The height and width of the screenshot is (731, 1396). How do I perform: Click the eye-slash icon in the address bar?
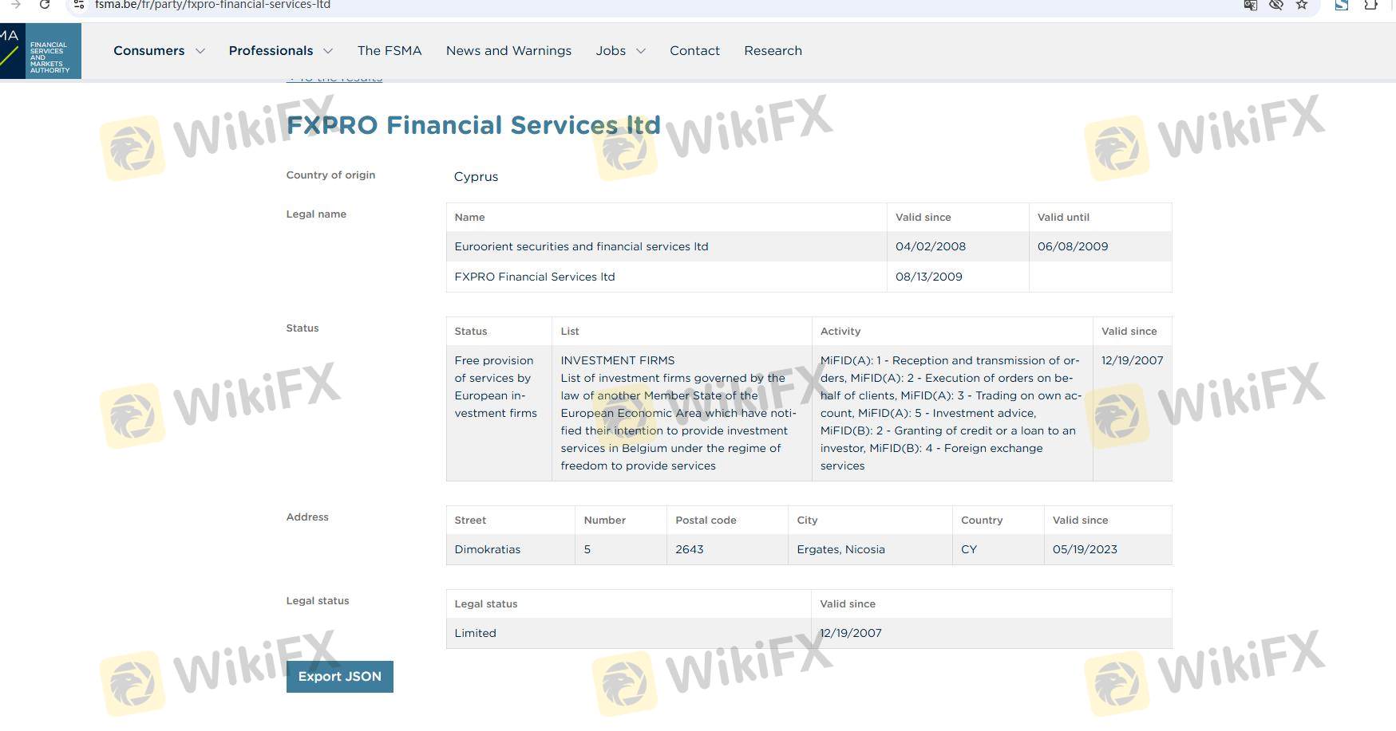[x=1276, y=5]
